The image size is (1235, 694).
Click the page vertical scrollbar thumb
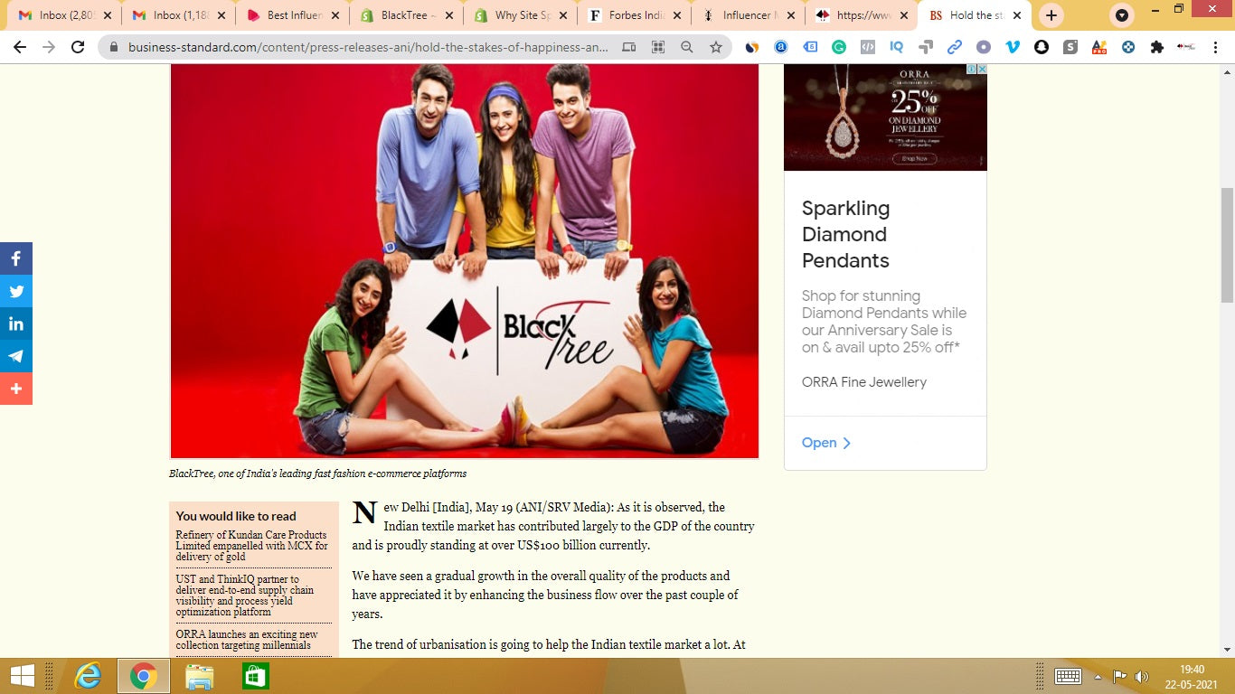click(1227, 245)
